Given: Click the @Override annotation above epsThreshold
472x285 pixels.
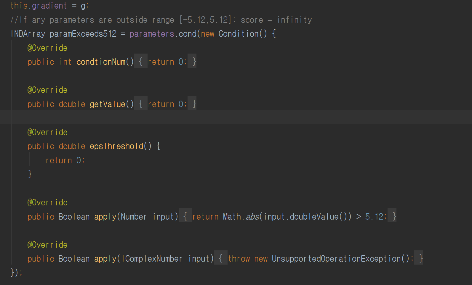Looking at the screenshot, I should click(47, 132).
